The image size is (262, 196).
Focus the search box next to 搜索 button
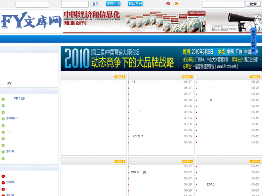223,4
